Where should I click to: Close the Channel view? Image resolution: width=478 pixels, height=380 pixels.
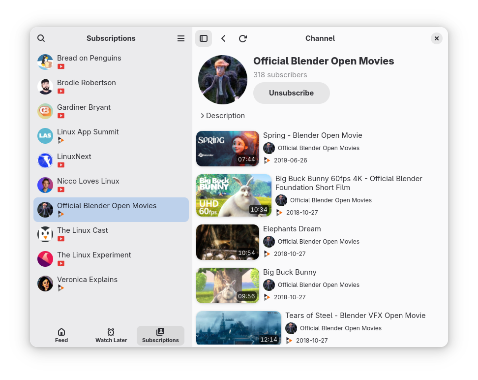pos(437,38)
